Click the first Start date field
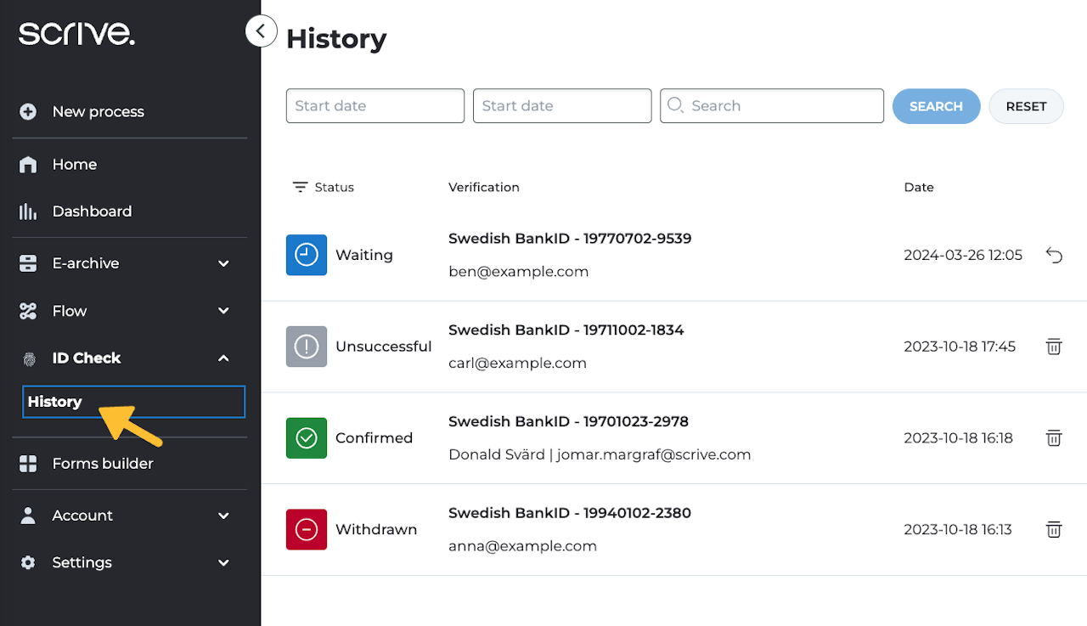The width and height of the screenshot is (1087, 626). pyautogui.click(x=375, y=106)
